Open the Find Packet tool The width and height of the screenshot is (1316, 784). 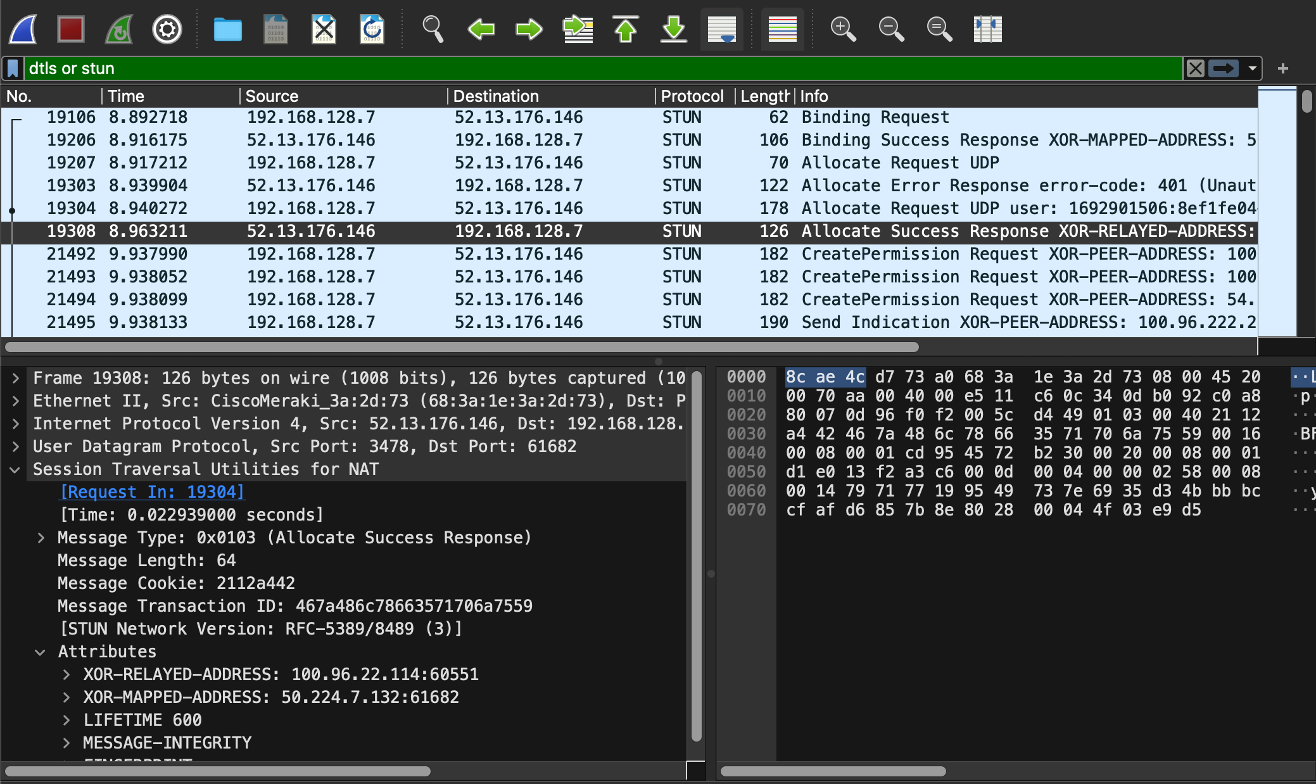click(433, 29)
